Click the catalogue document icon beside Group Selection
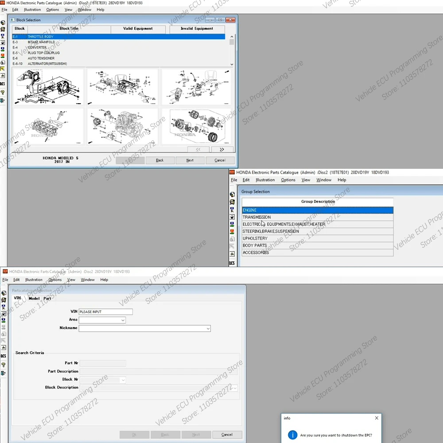Viewport: 443px width, 443px height. point(232,194)
